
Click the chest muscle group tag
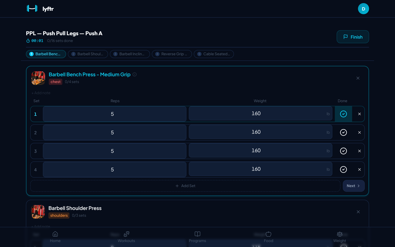pos(56,82)
